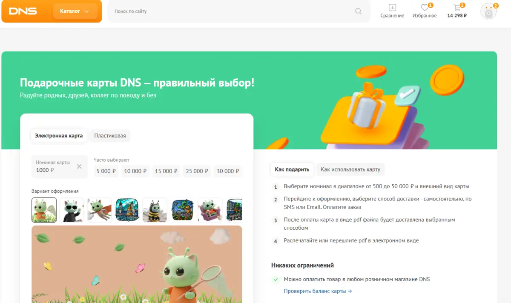Open the Каталог dropdown menu
The height and width of the screenshot is (303, 511).
[x=75, y=11]
